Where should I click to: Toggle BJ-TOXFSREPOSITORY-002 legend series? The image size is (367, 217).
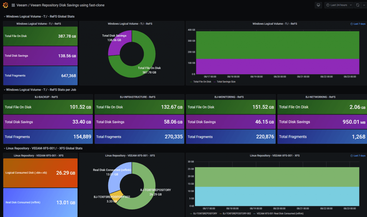point(235,213)
